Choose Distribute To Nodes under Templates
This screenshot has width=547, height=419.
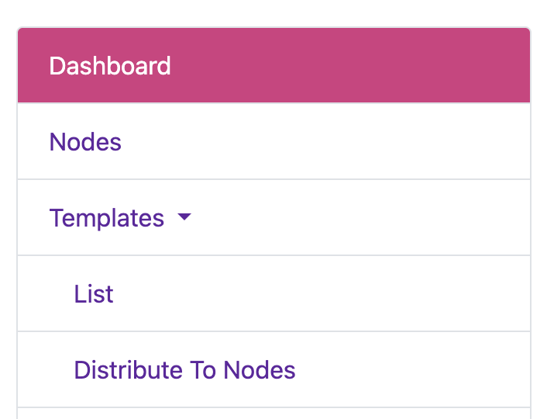point(184,370)
